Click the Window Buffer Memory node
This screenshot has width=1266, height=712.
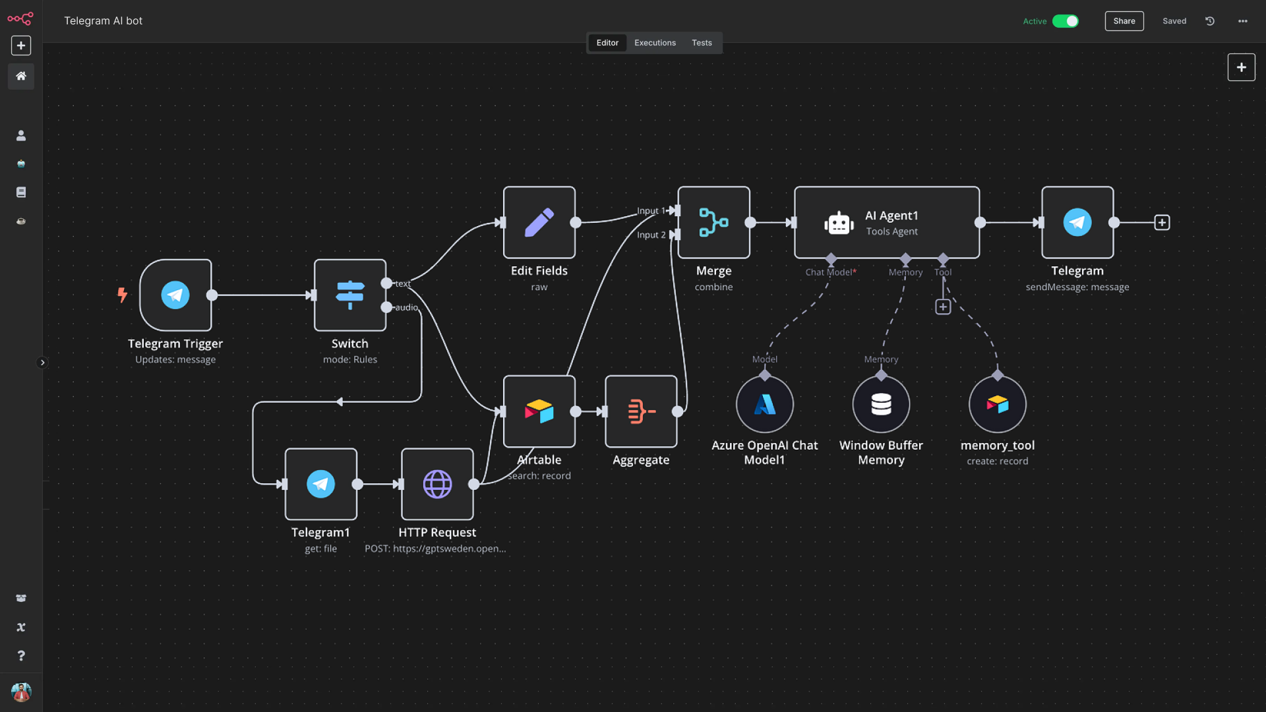coord(881,404)
